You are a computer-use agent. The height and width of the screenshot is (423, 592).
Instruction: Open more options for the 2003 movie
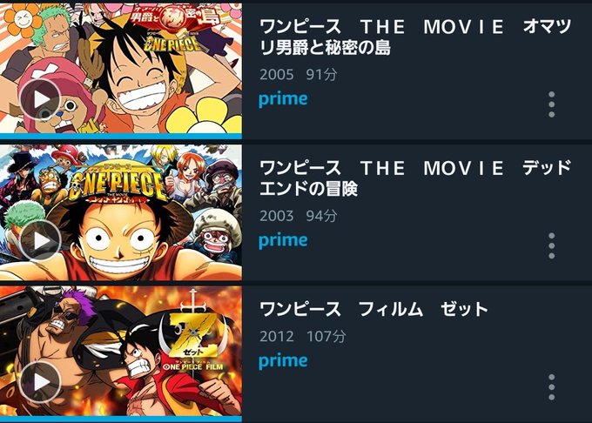click(x=552, y=245)
